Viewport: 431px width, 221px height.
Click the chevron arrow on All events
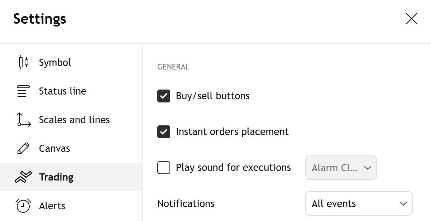coord(403,204)
